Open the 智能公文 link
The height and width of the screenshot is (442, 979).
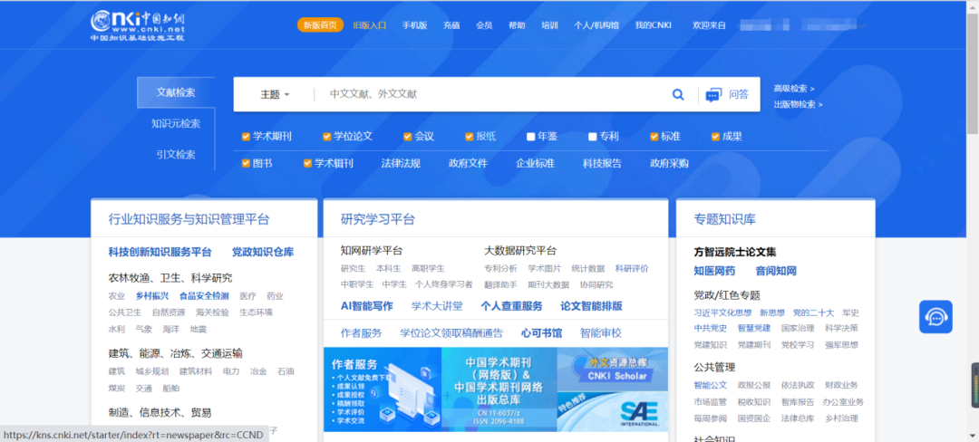(x=711, y=385)
